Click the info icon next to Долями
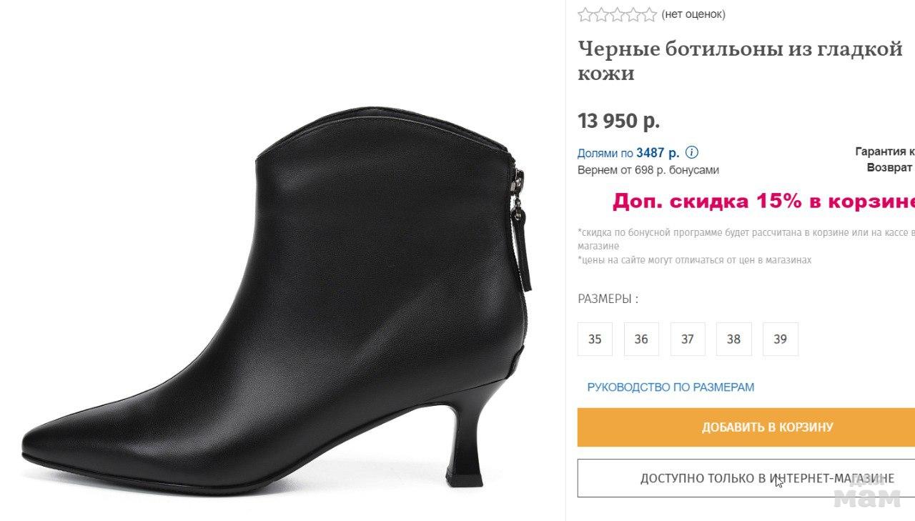The image size is (915, 521). (x=691, y=152)
